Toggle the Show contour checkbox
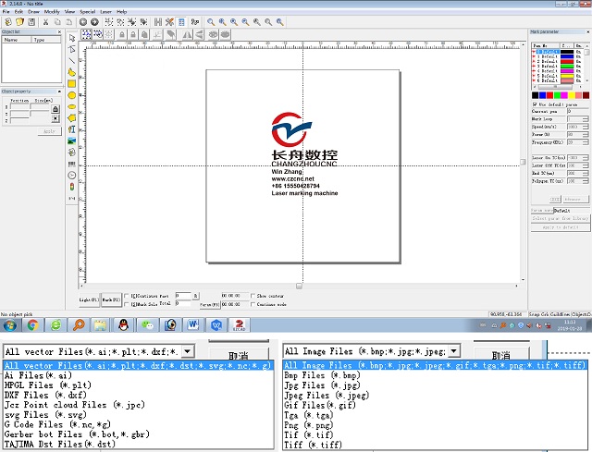This screenshot has width=592, height=452. click(x=253, y=296)
